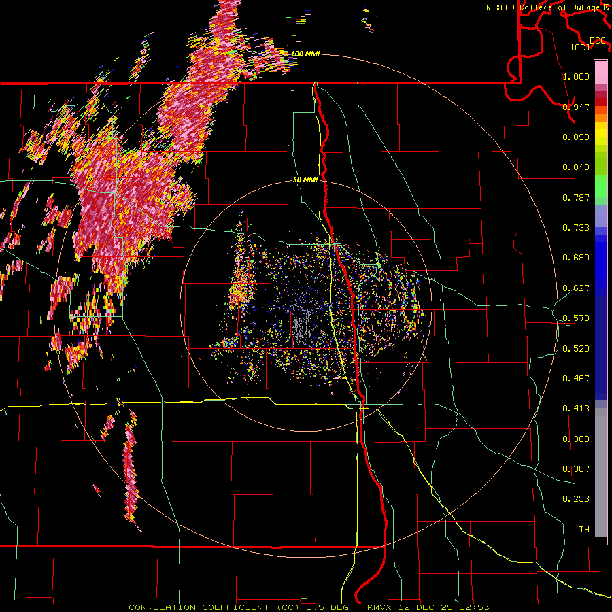Click the 100 NMI range ring label

pos(305,54)
